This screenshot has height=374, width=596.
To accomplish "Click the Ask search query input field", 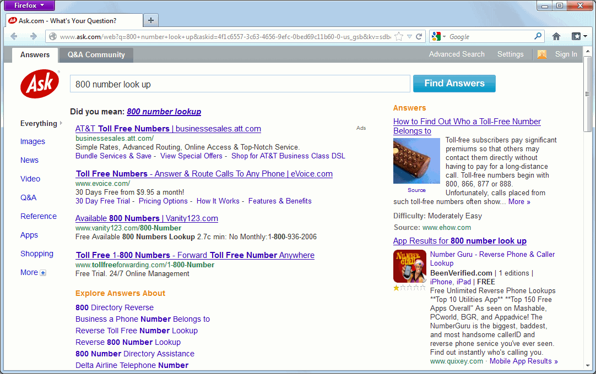I will (240, 84).
